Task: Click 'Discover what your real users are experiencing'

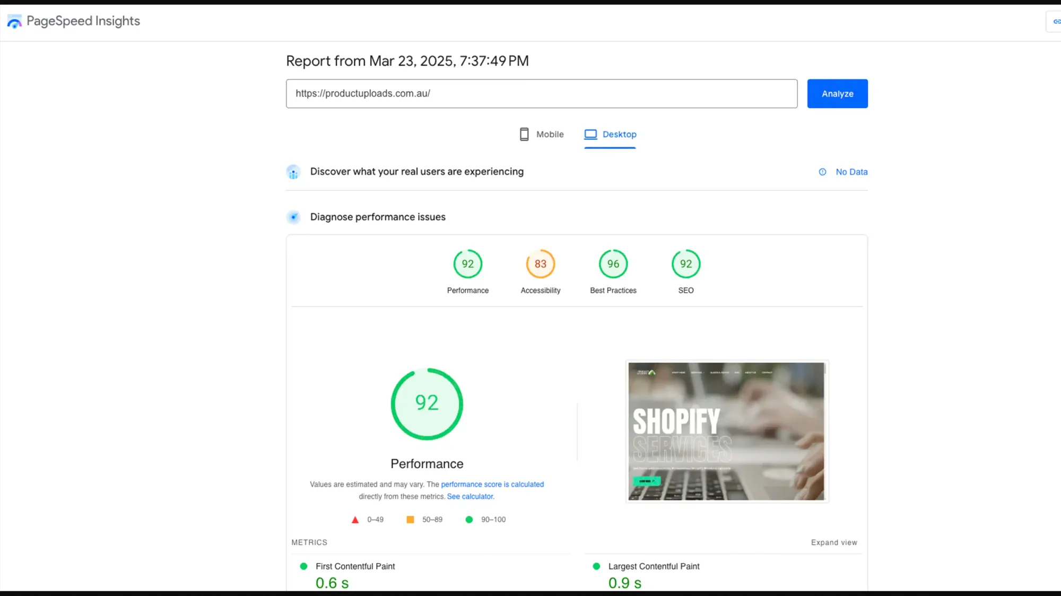Action: click(417, 172)
